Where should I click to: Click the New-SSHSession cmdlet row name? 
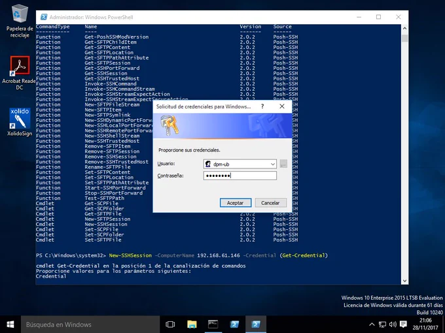click(106, 224)
